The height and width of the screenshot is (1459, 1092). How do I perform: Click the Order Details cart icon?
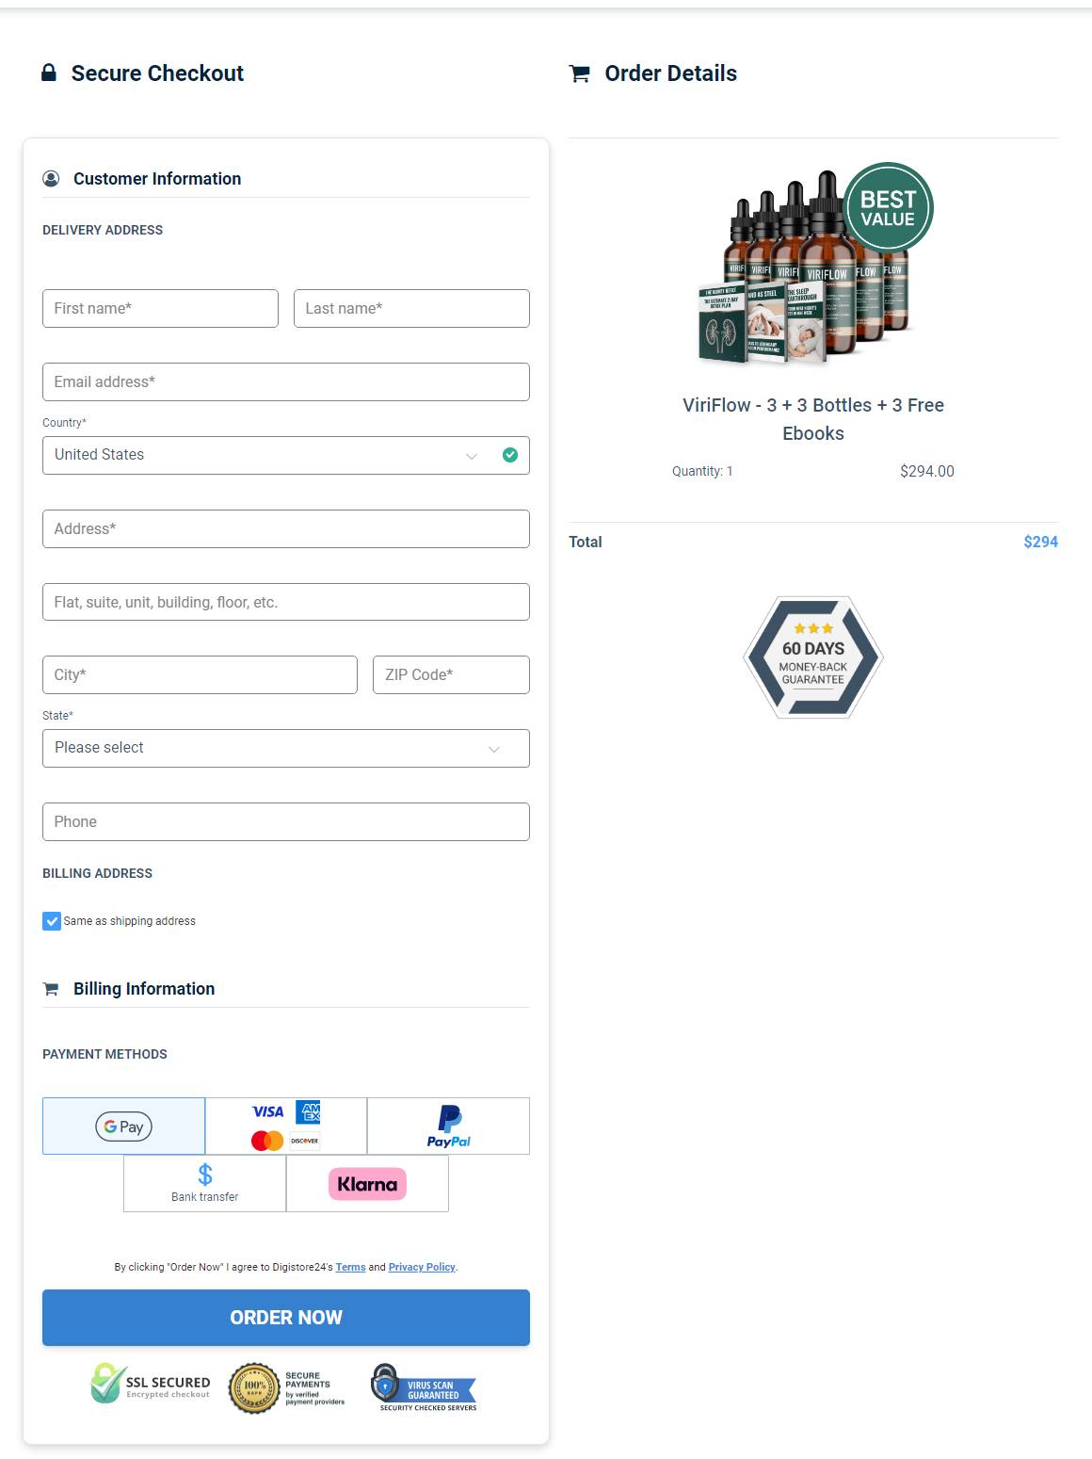tap(579, 73)
